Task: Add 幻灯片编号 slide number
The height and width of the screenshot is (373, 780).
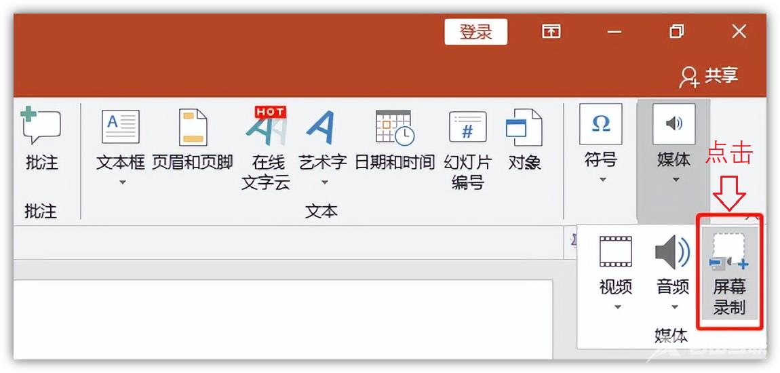Action: (x=467, y=127)
